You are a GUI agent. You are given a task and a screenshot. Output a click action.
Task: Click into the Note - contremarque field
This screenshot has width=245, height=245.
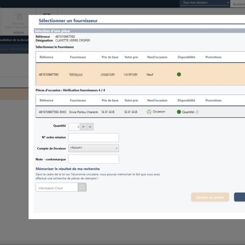(x=93, y=159)
